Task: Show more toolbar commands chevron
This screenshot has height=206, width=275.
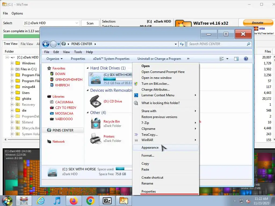Action: 188,59
